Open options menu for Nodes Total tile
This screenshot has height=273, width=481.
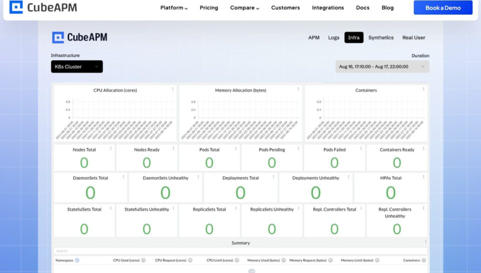pyautogui.click(x=111, y=148)
